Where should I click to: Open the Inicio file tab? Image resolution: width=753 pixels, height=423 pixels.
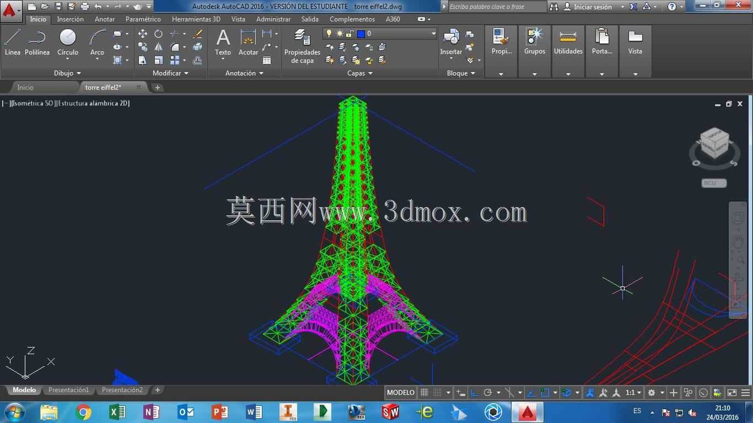click(x=25, y=87)
